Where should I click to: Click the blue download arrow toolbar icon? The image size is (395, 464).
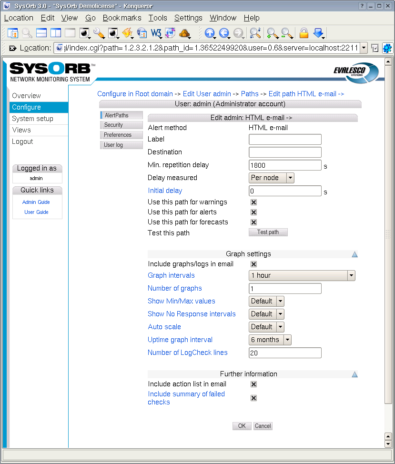318,33
